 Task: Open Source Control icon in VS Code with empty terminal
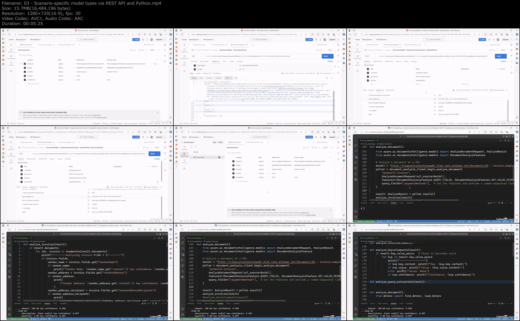tap(356, 157)
